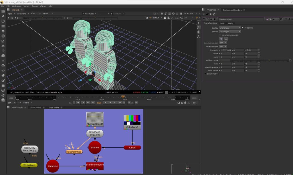Open the rotate animation curve menu
Viewport: 293px width, 175px height.
coord(259,53)
